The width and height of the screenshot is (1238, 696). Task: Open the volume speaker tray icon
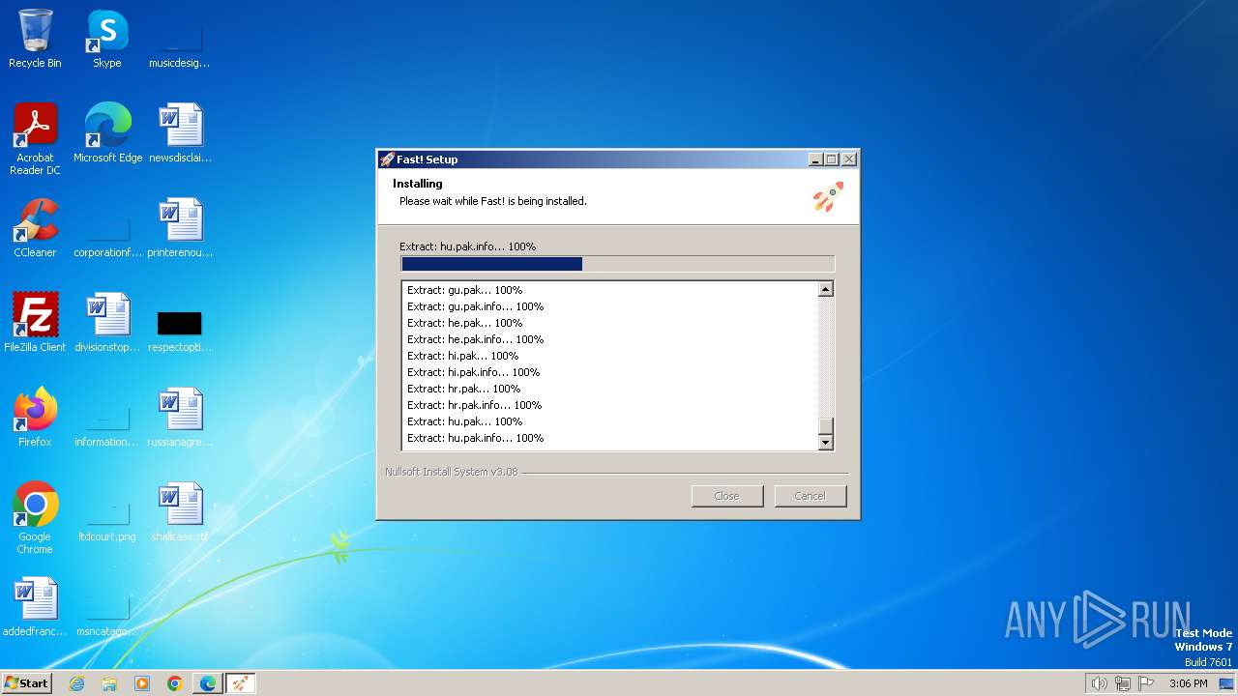tap(1100, 683)
